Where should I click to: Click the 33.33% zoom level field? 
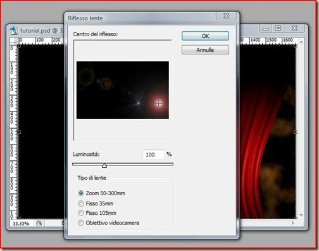(x=21, y=224)
